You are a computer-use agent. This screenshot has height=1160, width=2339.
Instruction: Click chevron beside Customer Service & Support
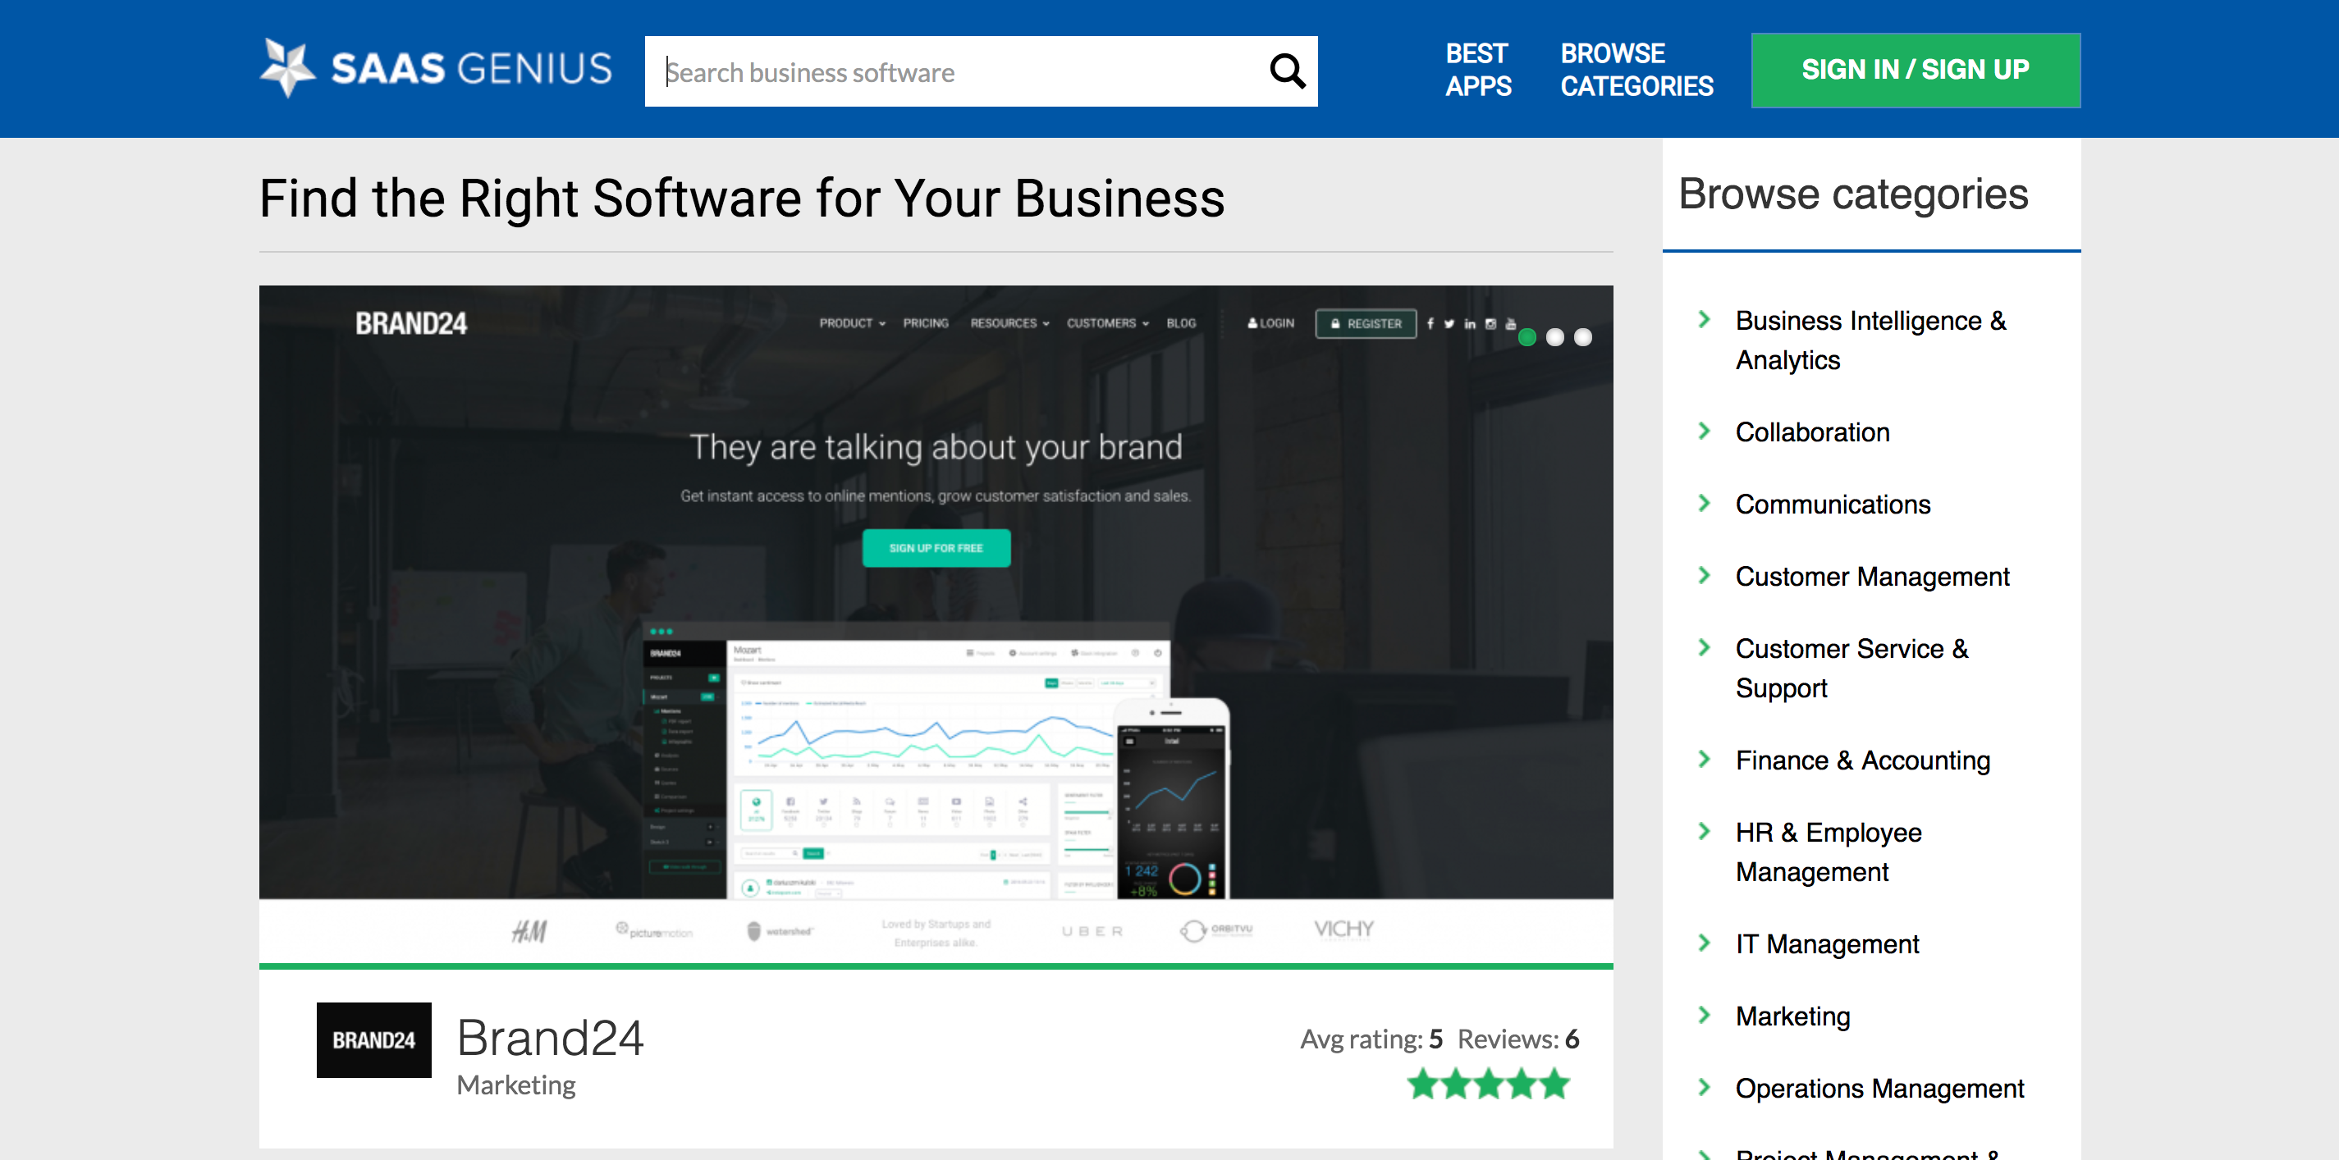click(x=1705, y=648)
